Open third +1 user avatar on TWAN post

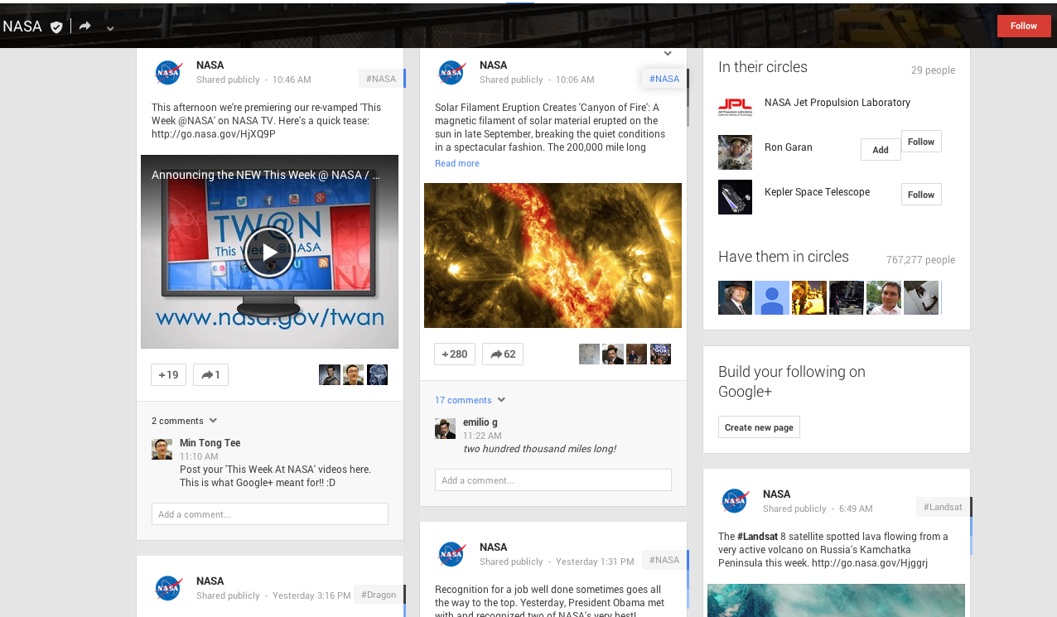378,375
